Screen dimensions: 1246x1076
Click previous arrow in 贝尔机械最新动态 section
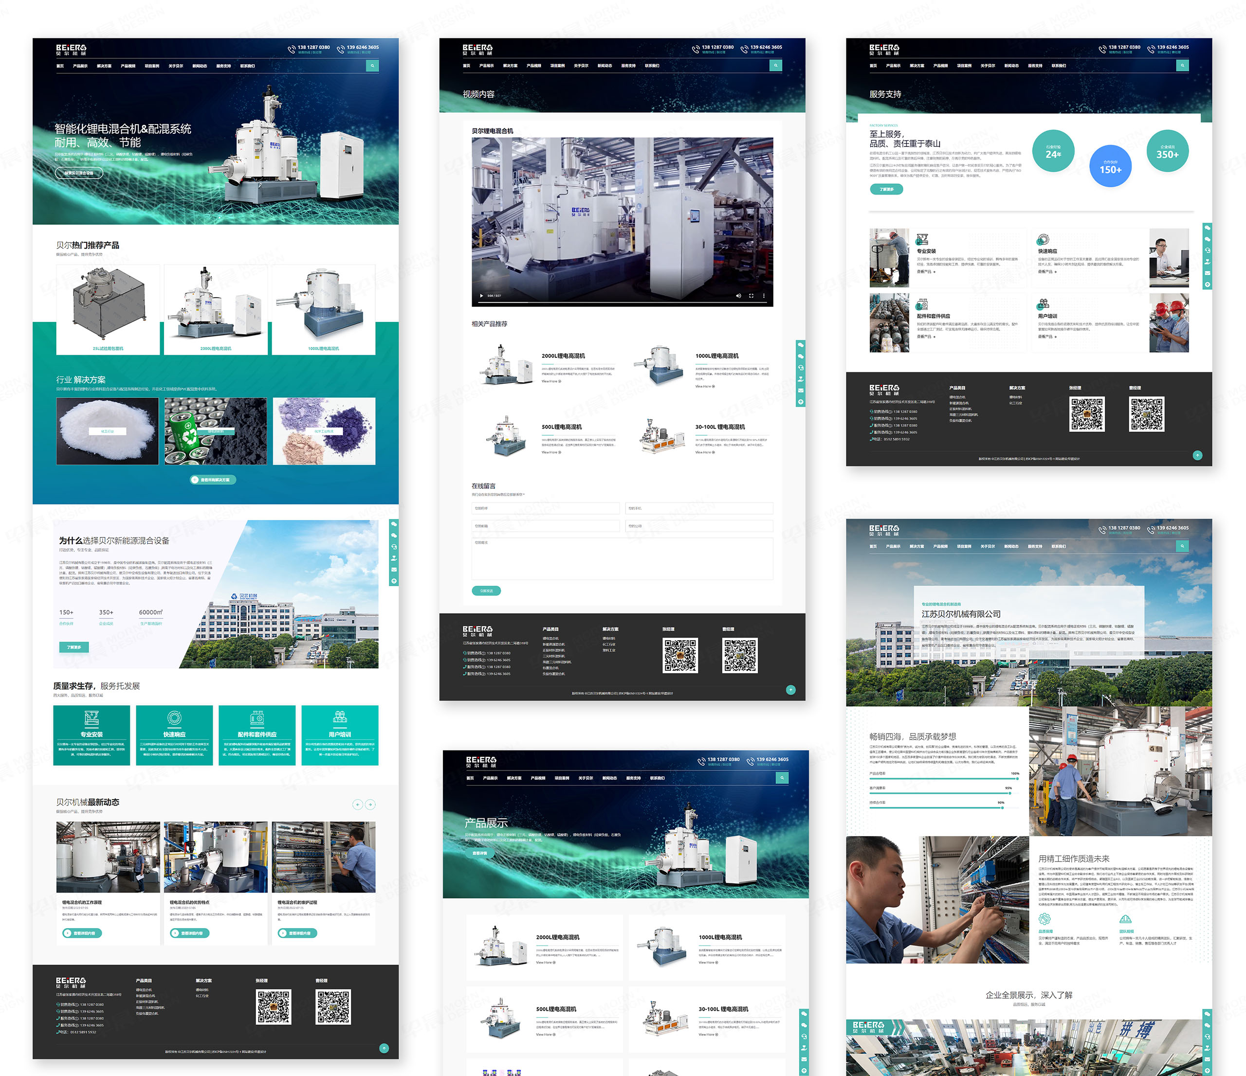pyautogui.click(x=358, y=804)
